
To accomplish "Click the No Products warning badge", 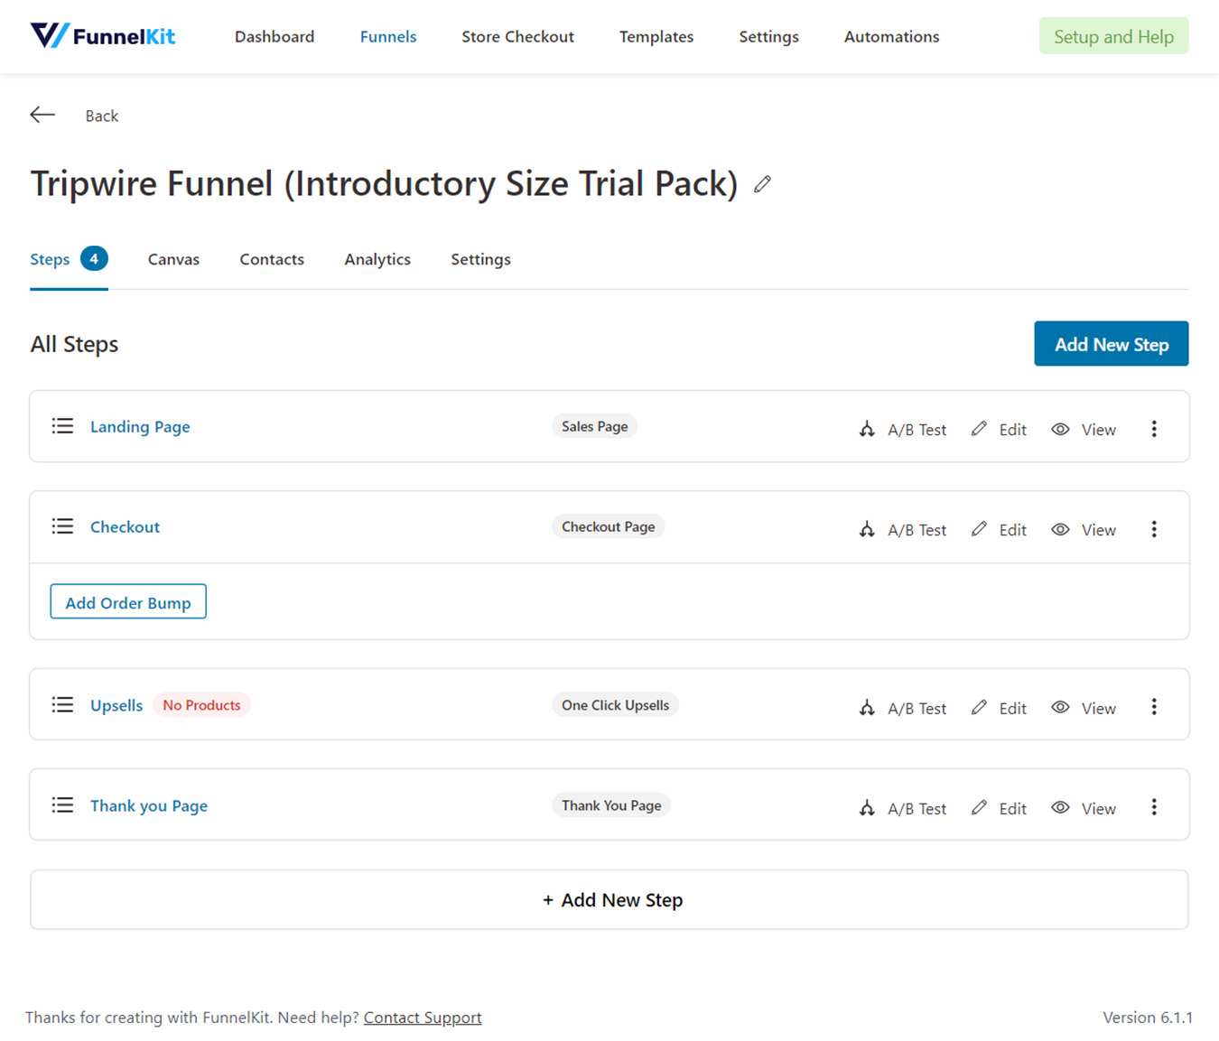I will pos(201,705).
